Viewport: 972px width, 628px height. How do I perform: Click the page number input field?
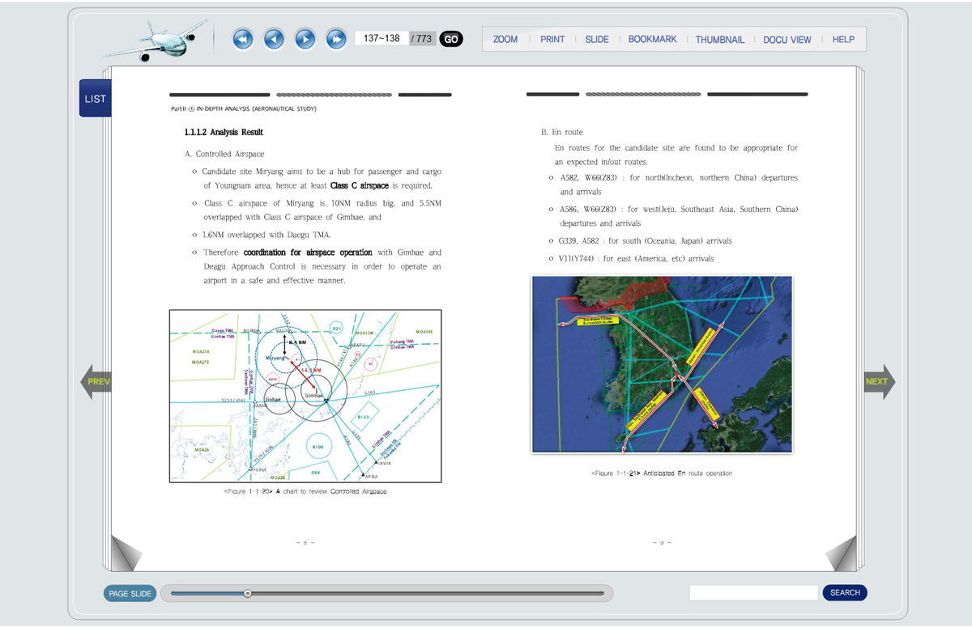click(382, 39)
